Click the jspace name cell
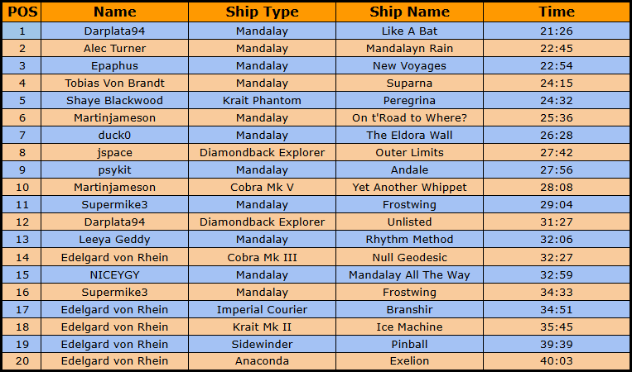The image size is (632, 372). coord(114,152)
